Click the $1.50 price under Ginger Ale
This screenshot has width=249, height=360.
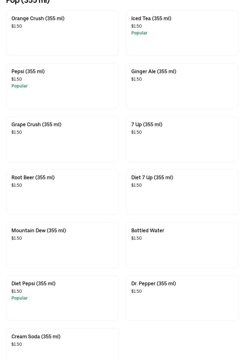click(137, 79)
